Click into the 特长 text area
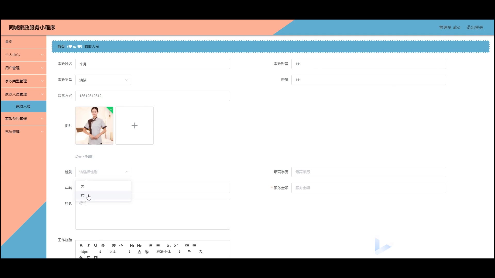Screen dimensions: 495x278 [152, 214]
